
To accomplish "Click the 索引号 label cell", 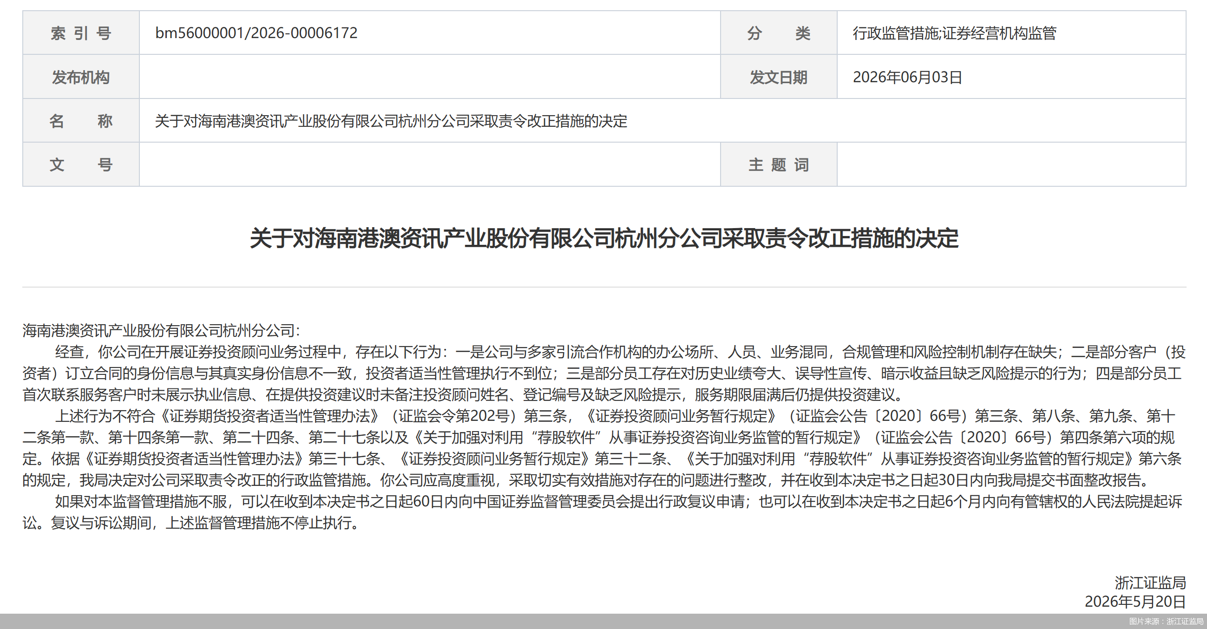I will [81, 33].
